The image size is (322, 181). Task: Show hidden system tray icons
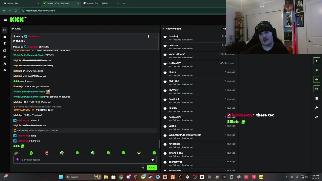pyautogui.click(x=286, y=177)
